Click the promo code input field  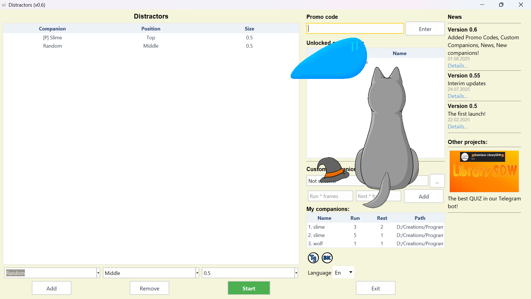click(x=355, y=29)
